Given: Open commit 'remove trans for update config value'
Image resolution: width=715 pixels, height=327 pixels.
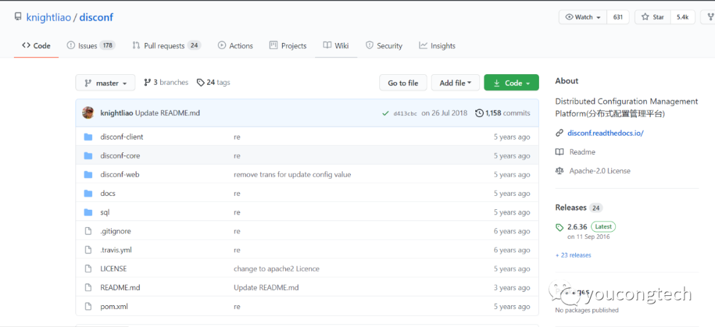Looking at the screenshot, I should point(293,175).
